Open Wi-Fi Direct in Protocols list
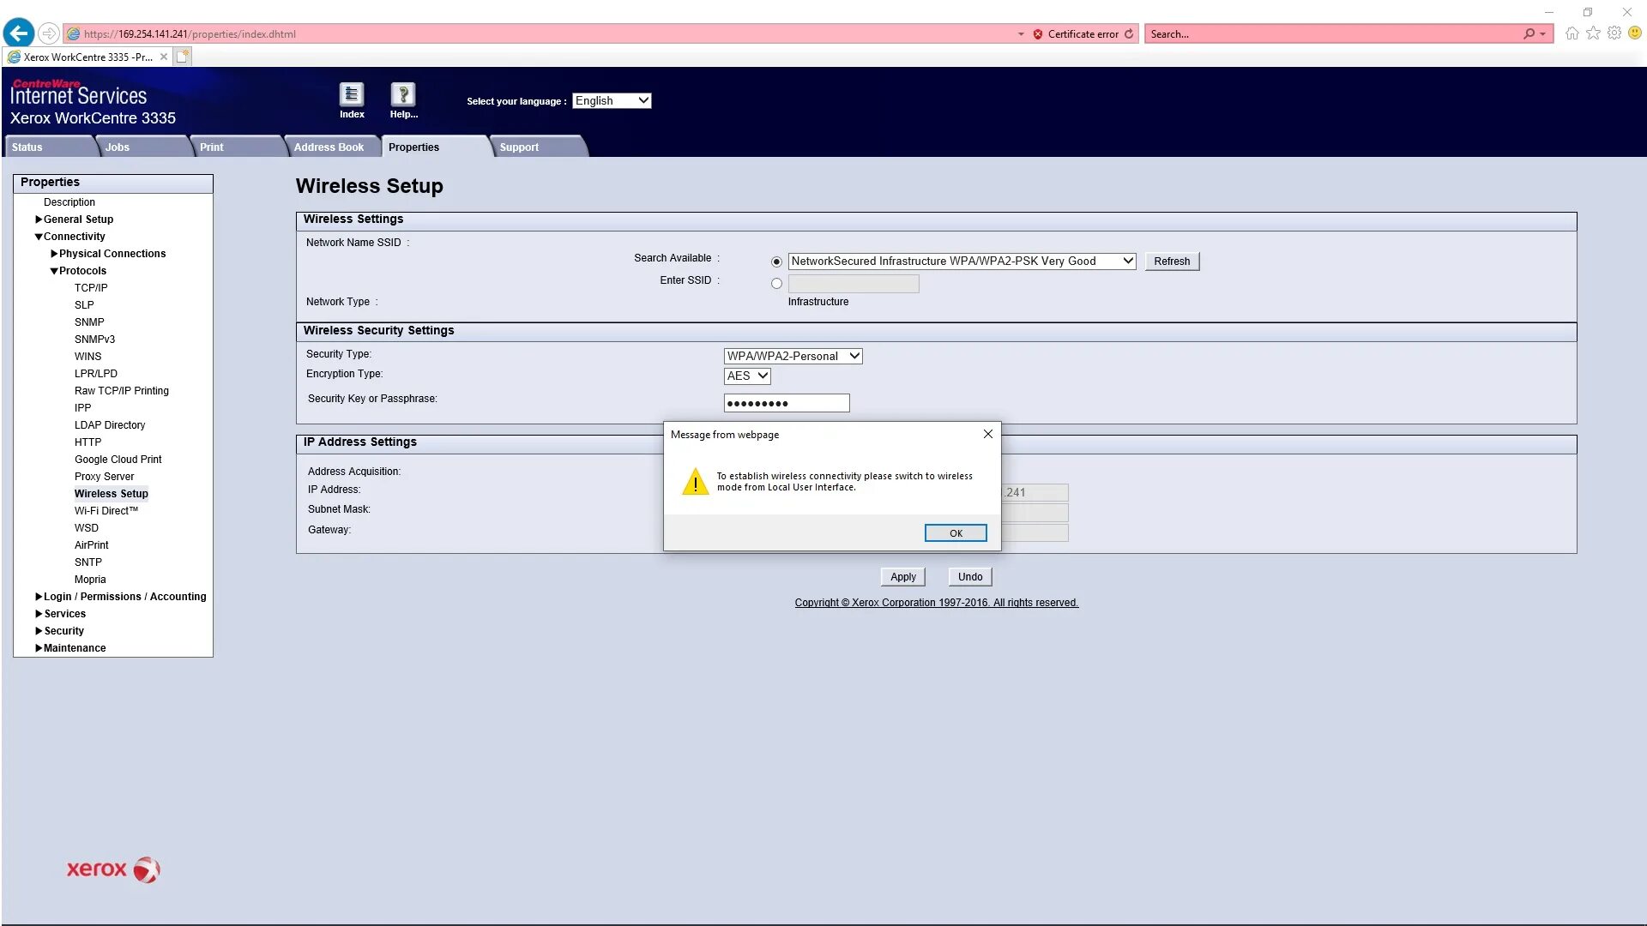1647x926 pixels. coord(106,511)
